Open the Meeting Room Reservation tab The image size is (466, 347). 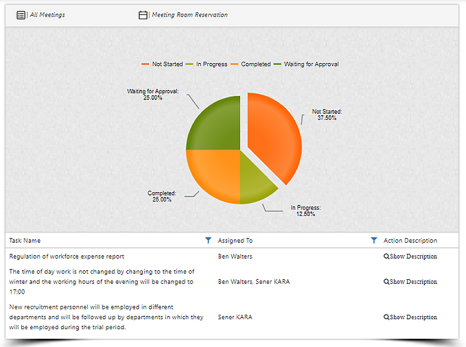(189, 14)
